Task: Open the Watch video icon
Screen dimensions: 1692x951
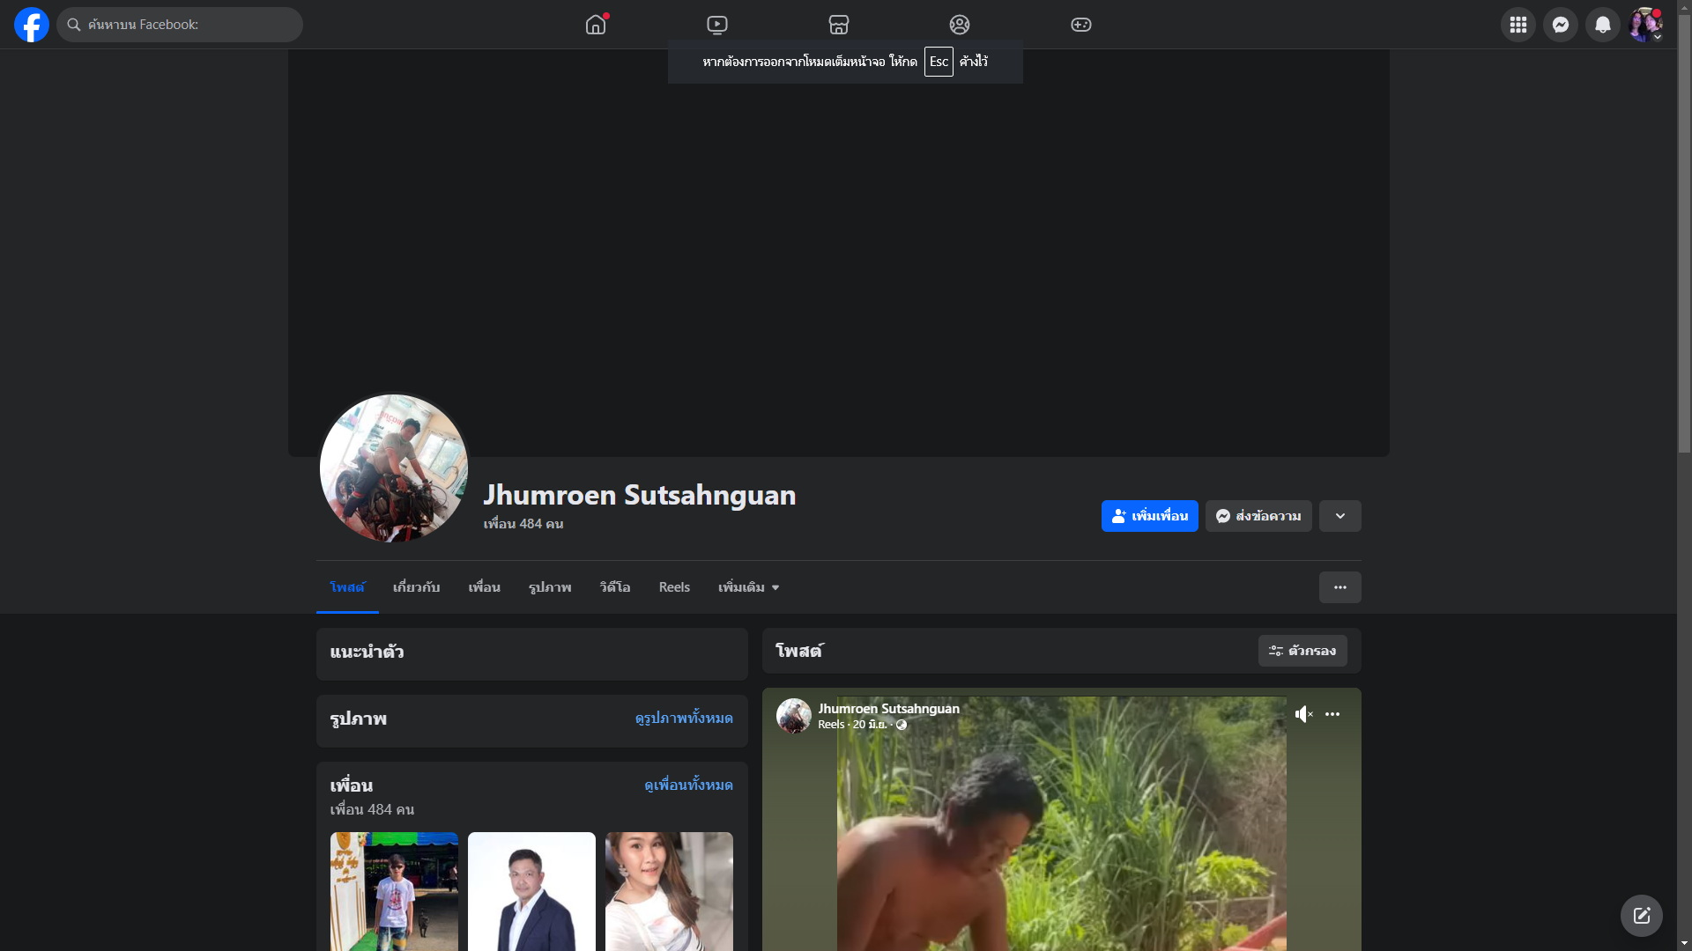Action: (717, 25)
